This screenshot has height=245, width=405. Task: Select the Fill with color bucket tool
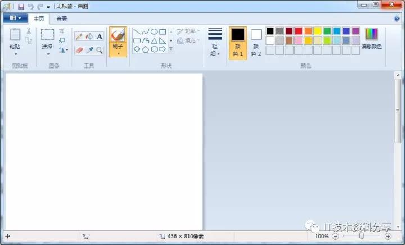[89, 37]
